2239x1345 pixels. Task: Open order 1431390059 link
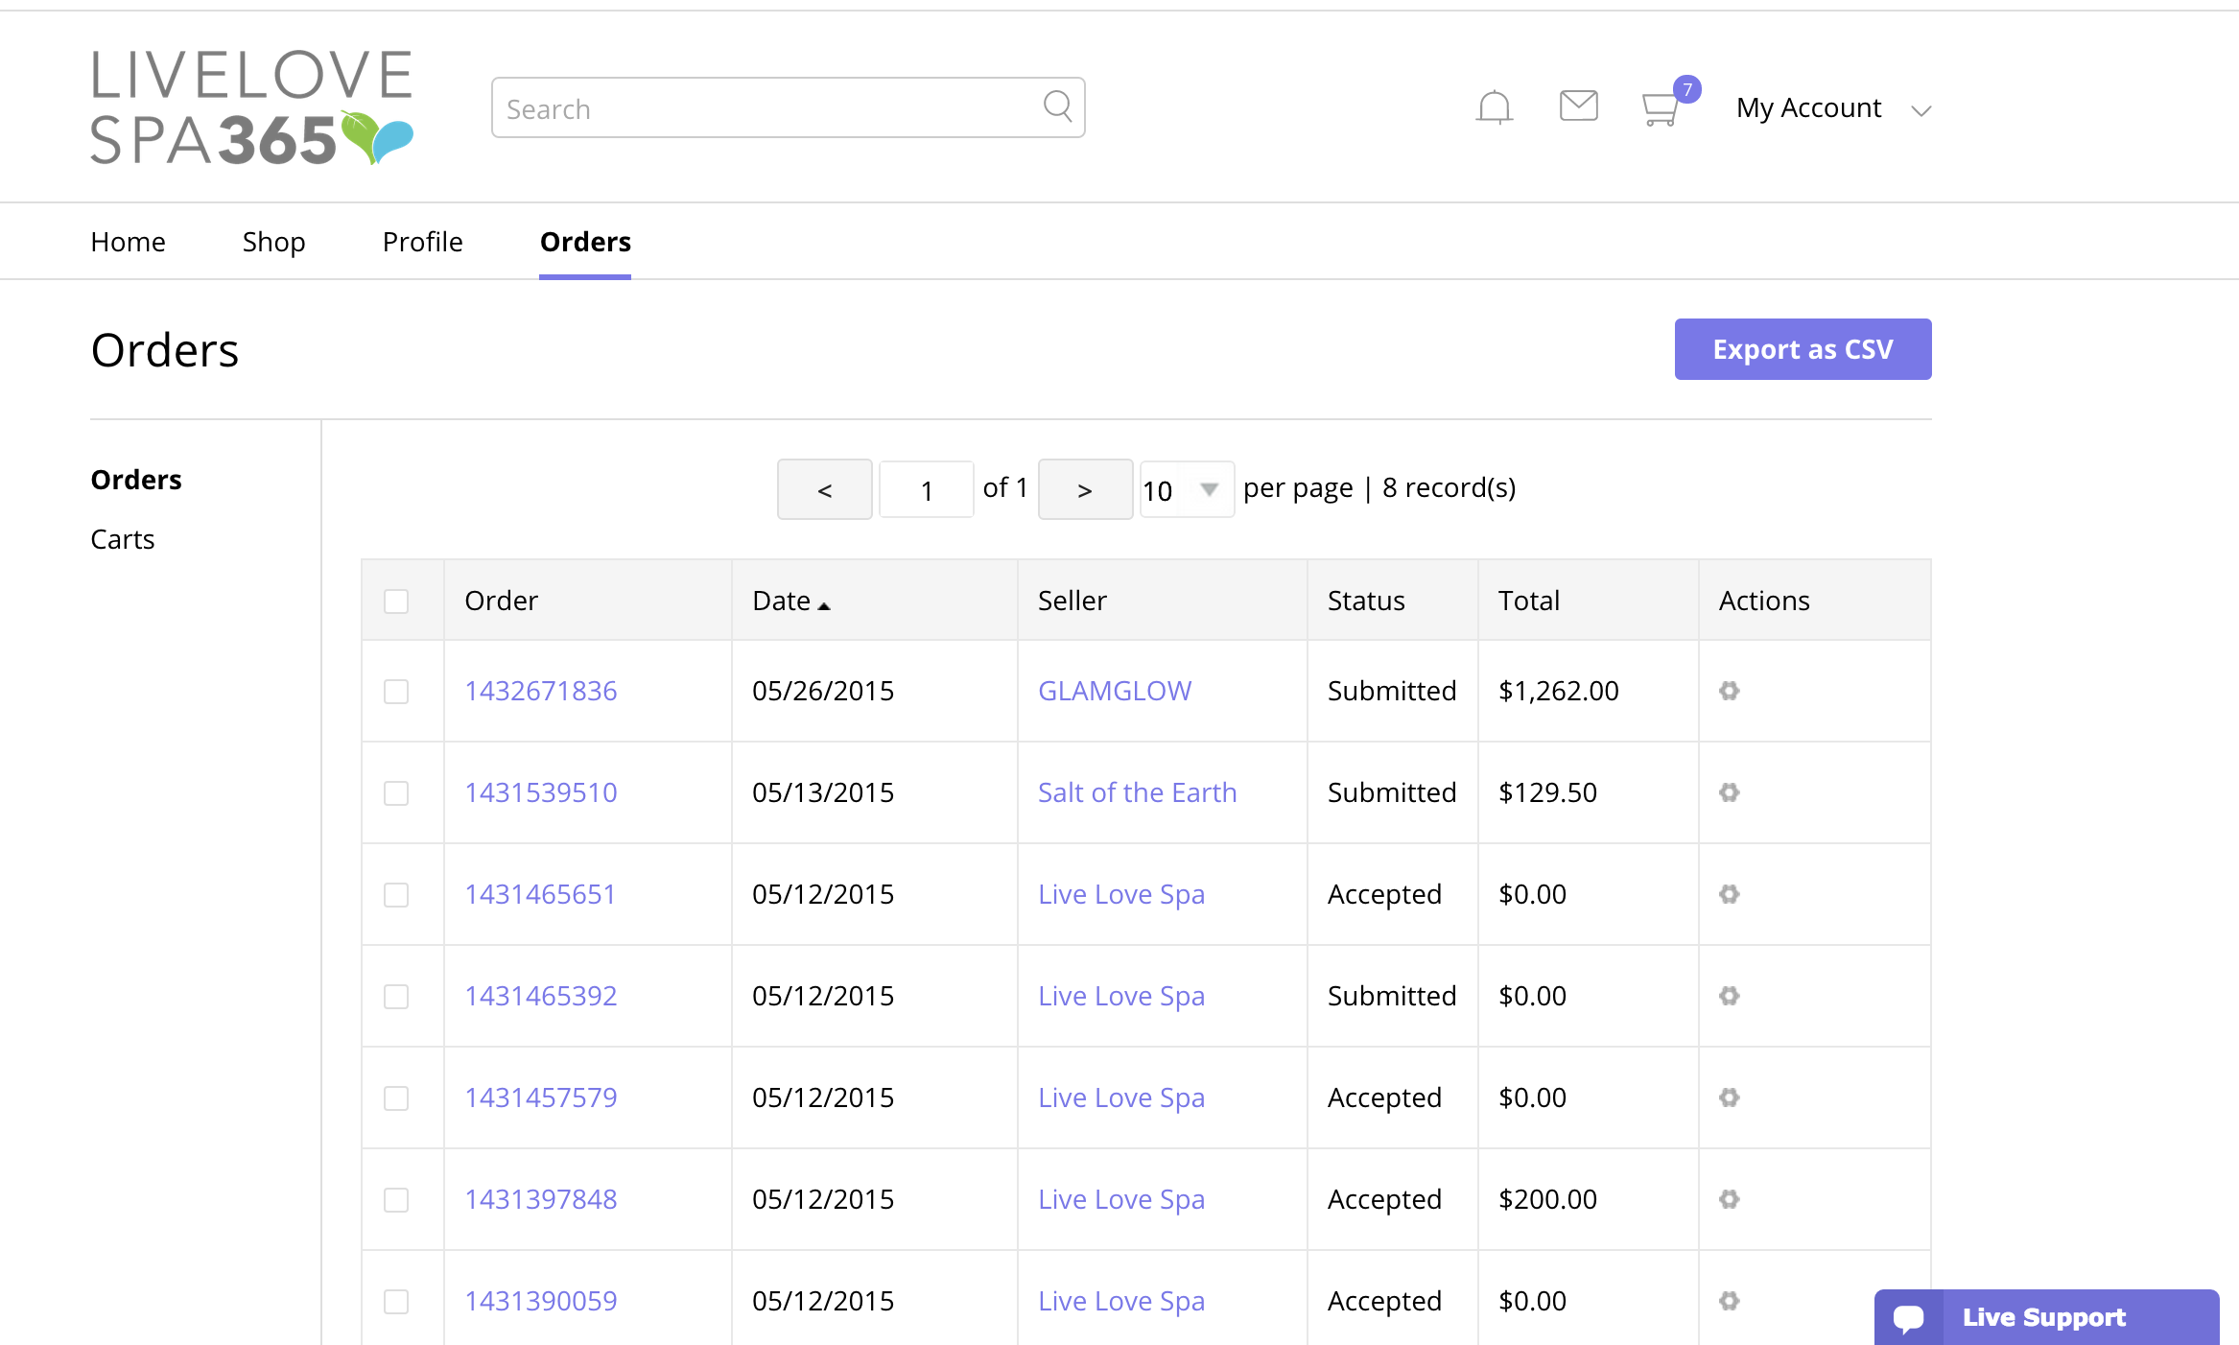click(x=541, y=1301)
